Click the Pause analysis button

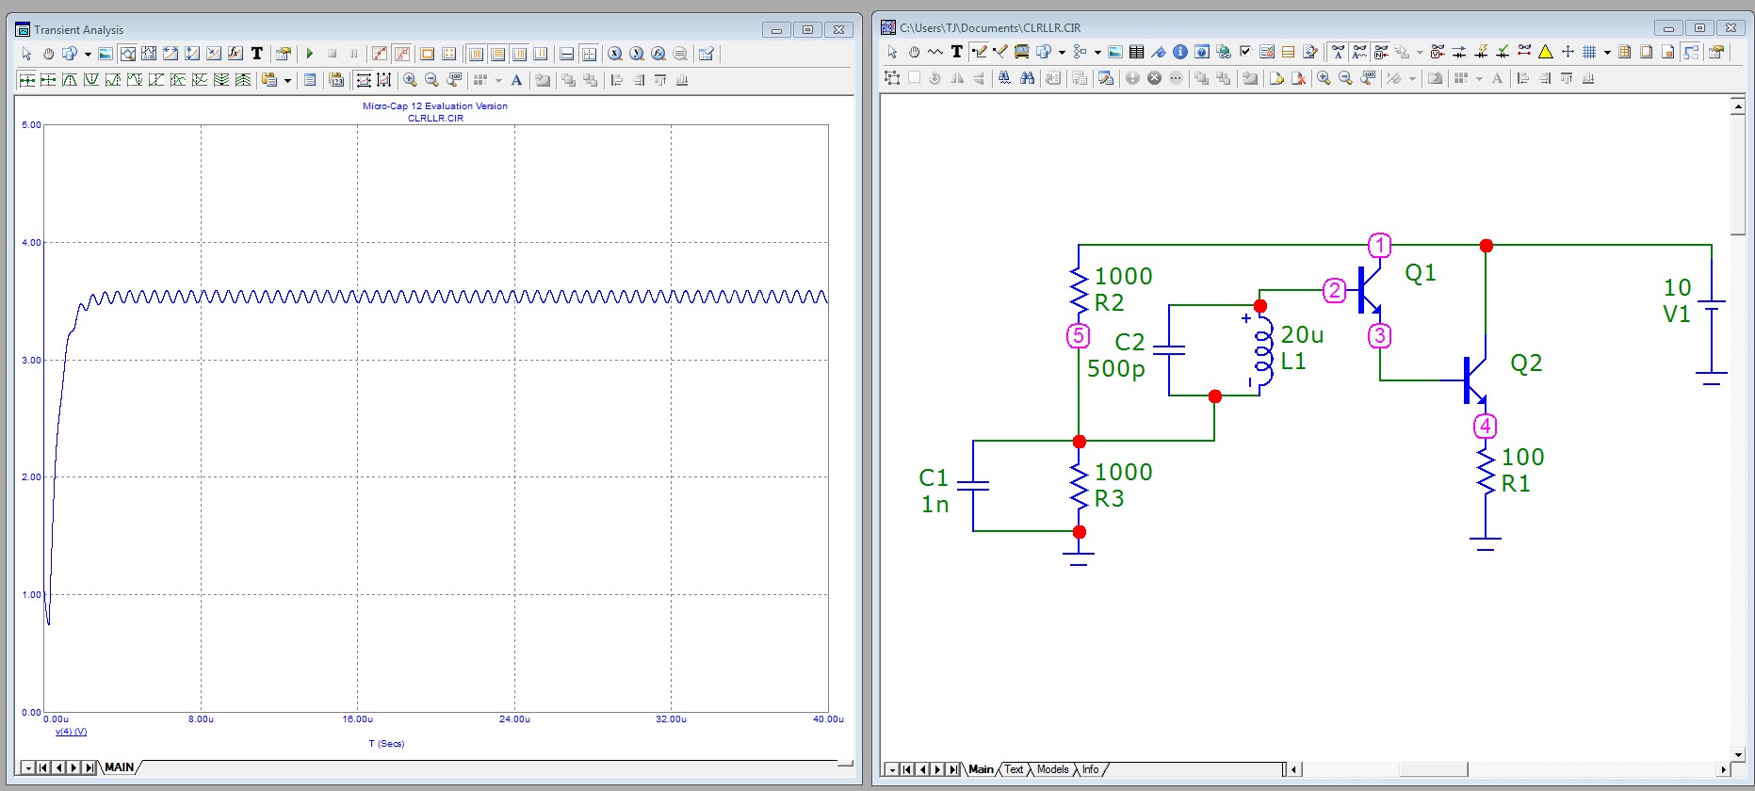point(354,54)
